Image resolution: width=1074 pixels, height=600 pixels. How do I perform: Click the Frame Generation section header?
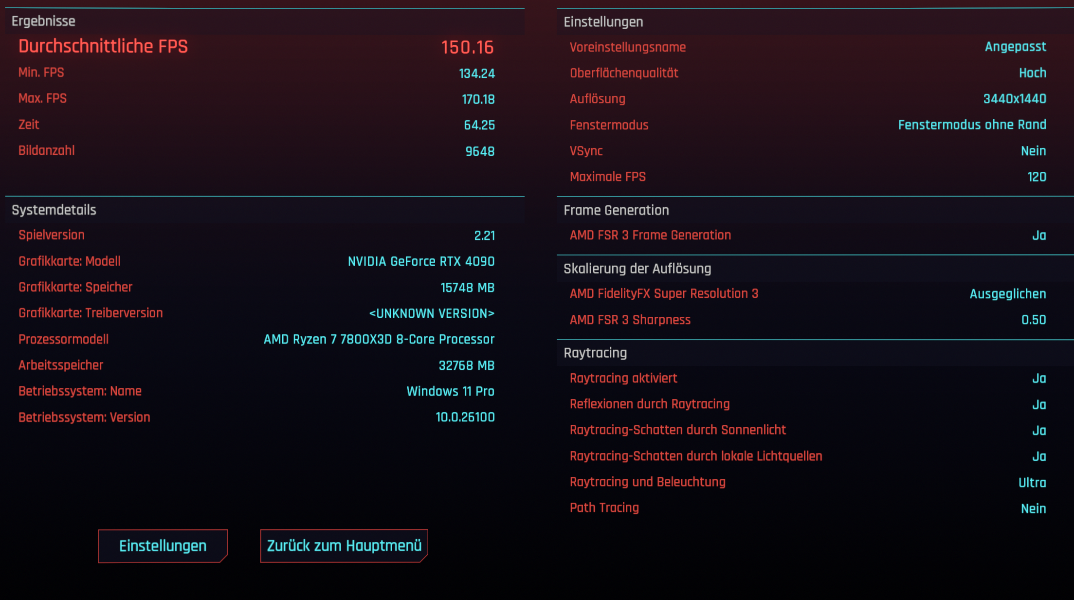click(x=616, y=210)
